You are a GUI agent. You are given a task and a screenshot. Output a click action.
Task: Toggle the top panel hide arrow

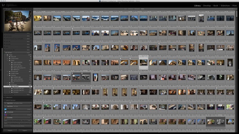pyautogui.click(x=119, y=3)
